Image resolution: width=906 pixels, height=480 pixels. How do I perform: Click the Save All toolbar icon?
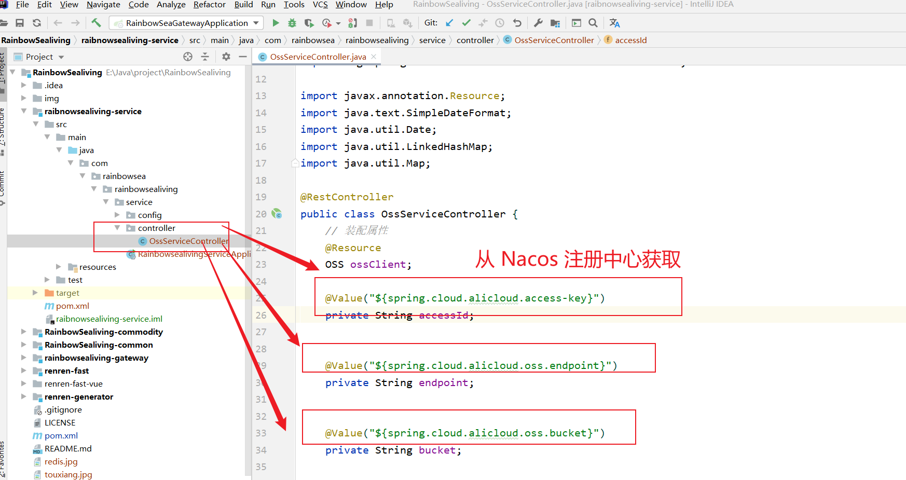tap(20, 23)
